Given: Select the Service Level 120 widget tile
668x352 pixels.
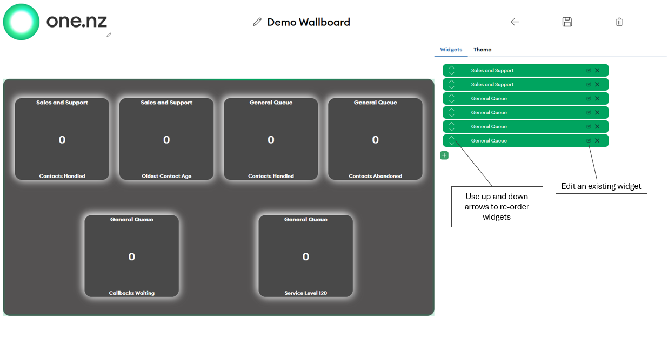Looking at the screenshot, I should click(x=305, y=256).
